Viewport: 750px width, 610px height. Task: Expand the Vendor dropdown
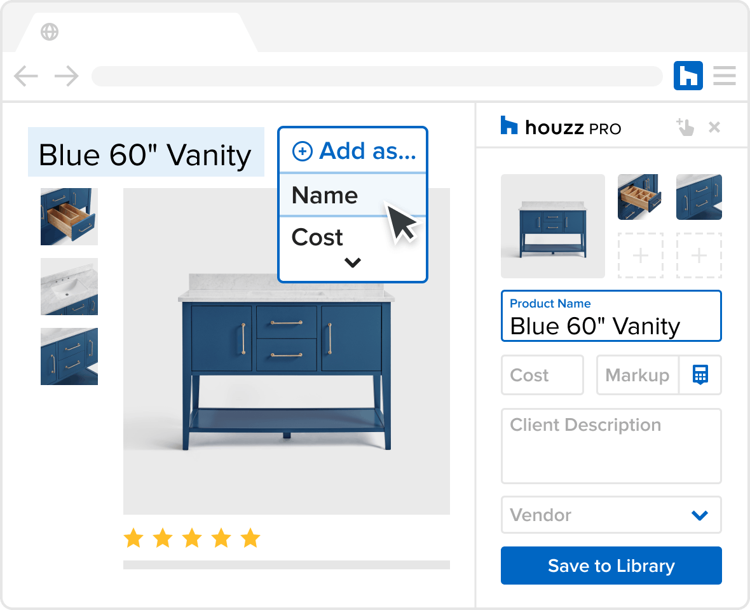tap(611, 515)
